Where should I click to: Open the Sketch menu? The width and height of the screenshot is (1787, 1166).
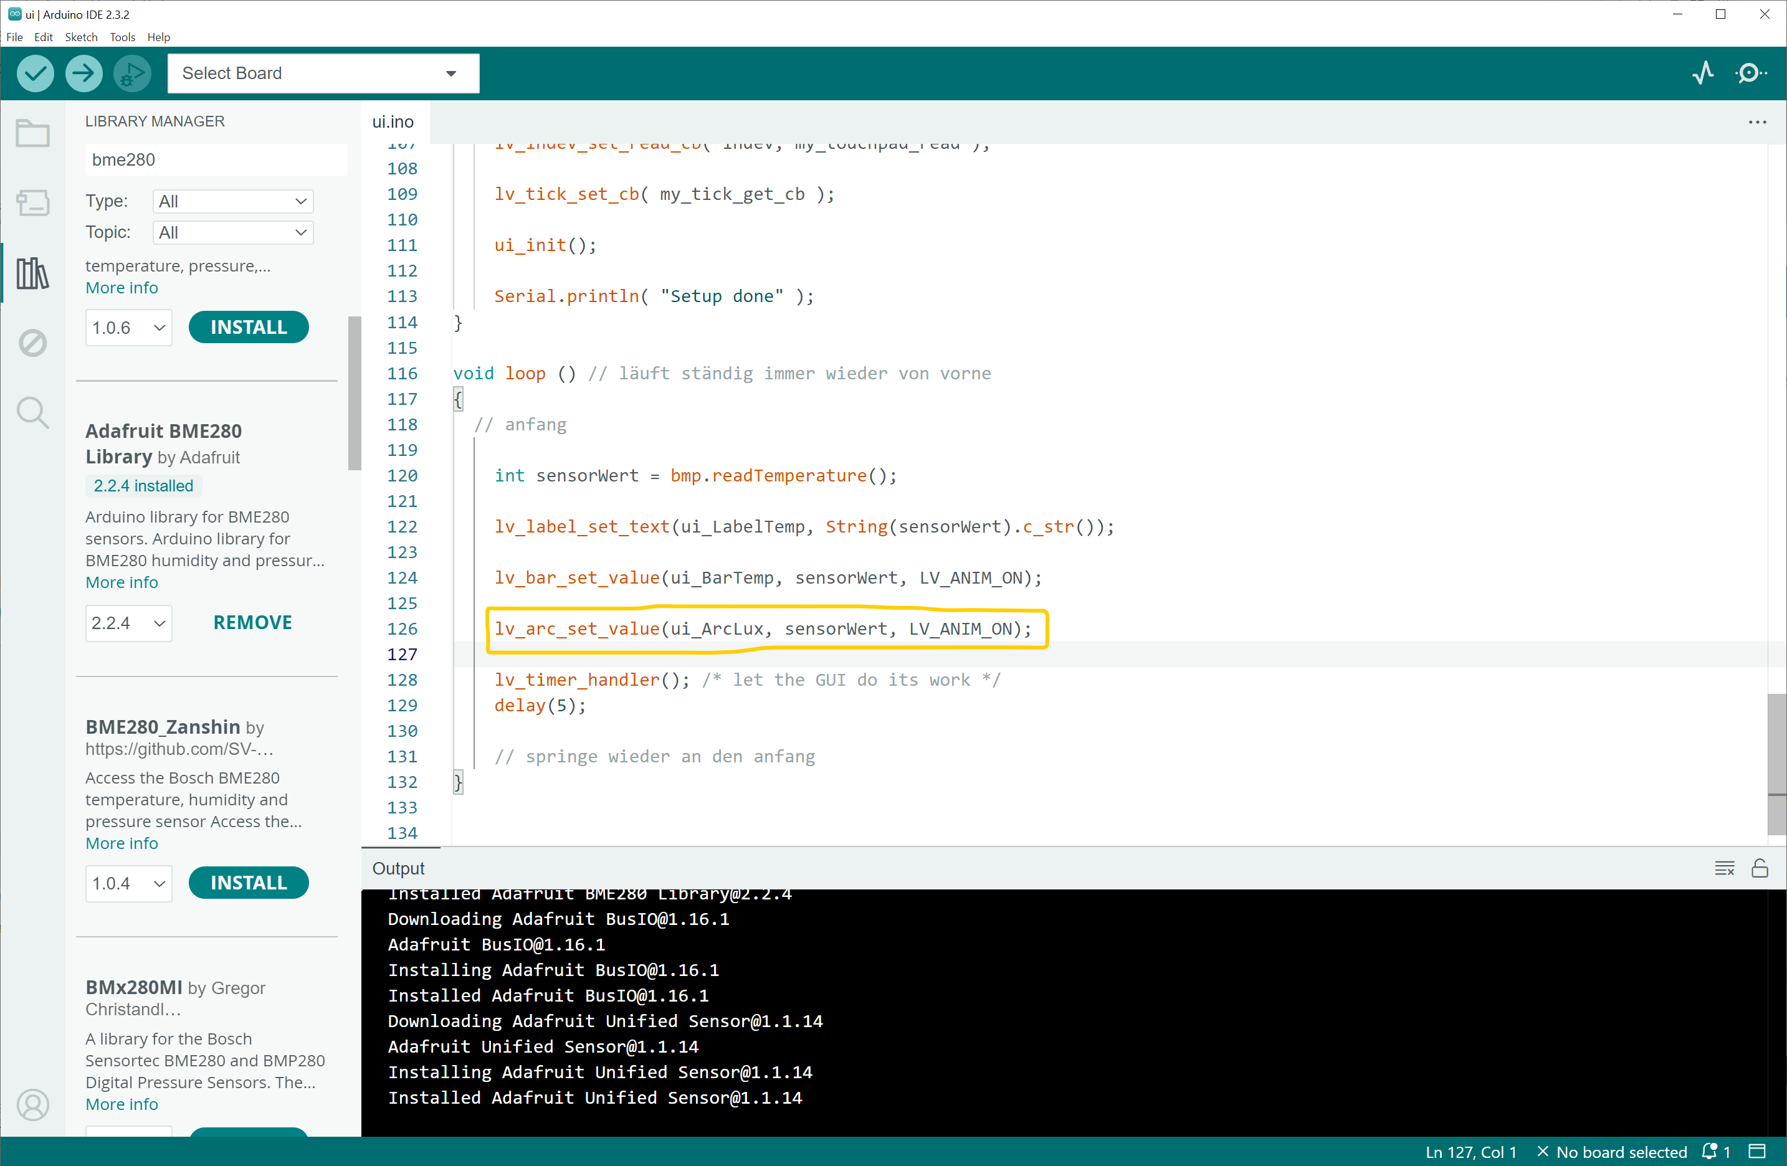(x=80, y=37)
